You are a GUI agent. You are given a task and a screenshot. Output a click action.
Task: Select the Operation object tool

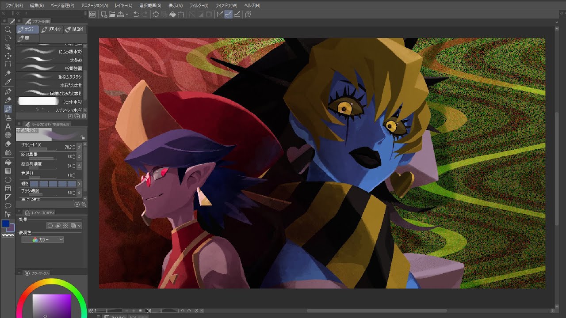point(8,47)
